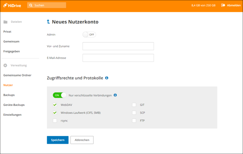This screenshot has height=154, width=243.
Task: Click the back arrow beside Neues Nutzerkonto
Action: pyautogui.click(x=48, y=22)
